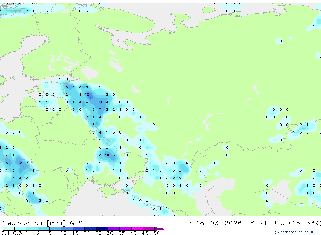Click the '10' value between '3' and '3'
The image size is (321, 235).
107,155
